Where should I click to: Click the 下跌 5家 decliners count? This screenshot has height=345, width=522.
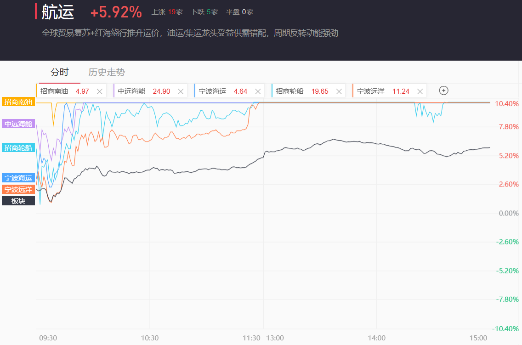[204, 12]
